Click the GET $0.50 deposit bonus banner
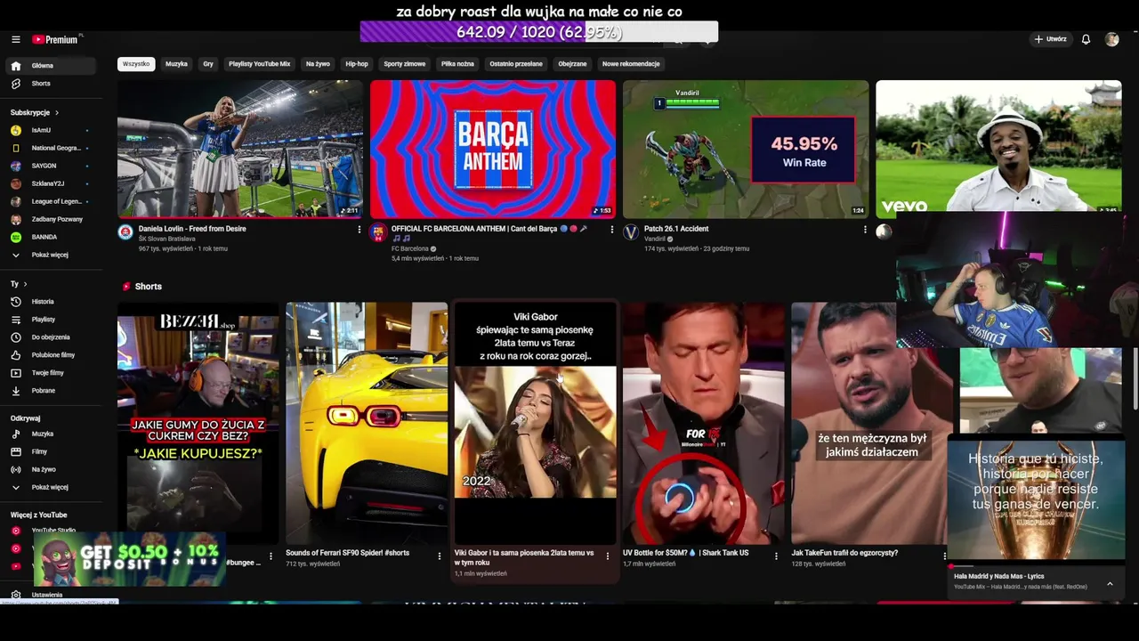Screen dimensions: 1139x641 tap(129, 560)
